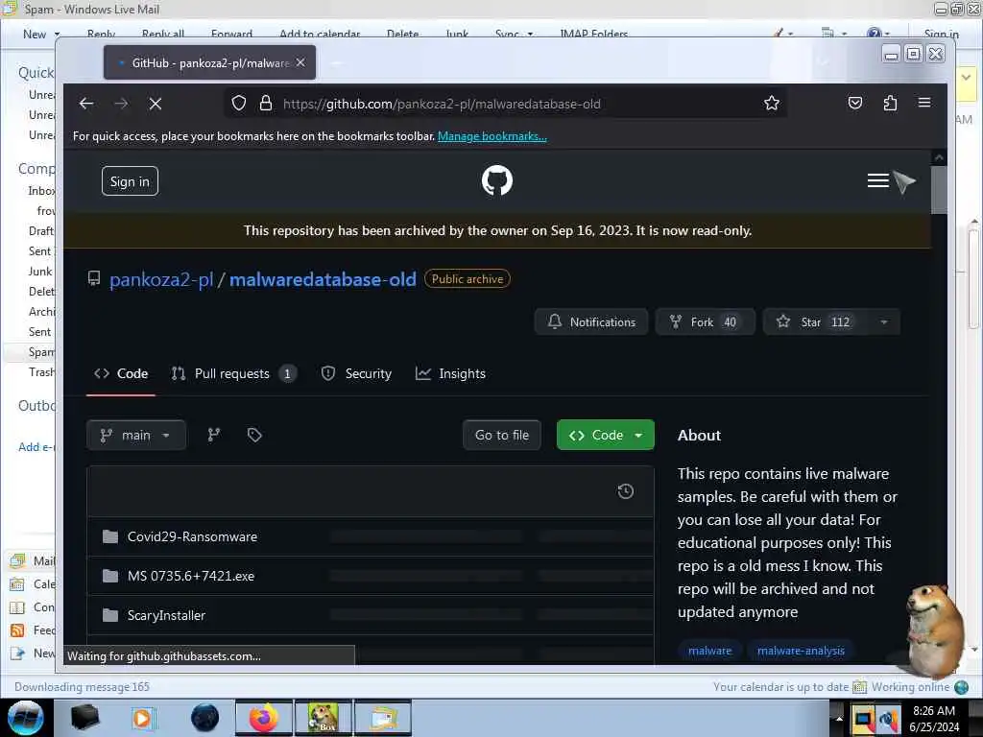Go back with the browser back arrow

[x=86, y=104]
